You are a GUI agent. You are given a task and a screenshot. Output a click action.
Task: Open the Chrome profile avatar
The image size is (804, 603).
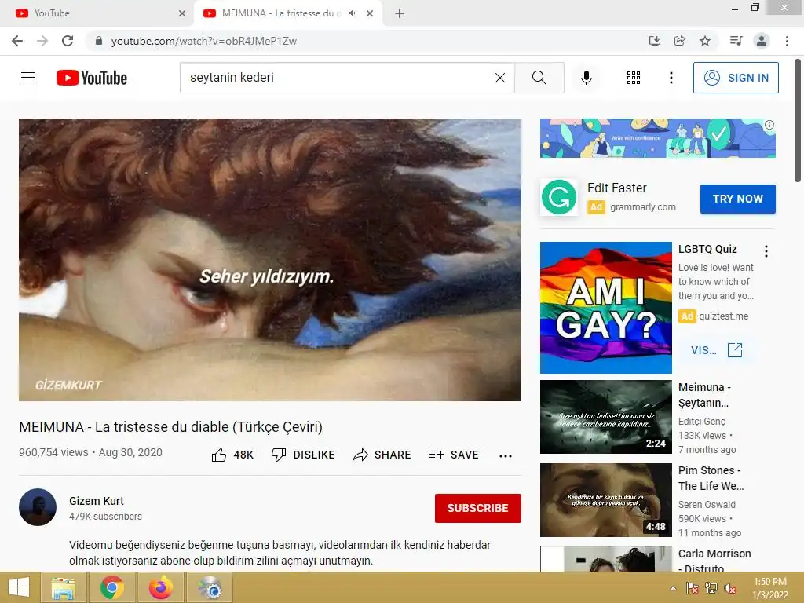click(x=762, y=41)
